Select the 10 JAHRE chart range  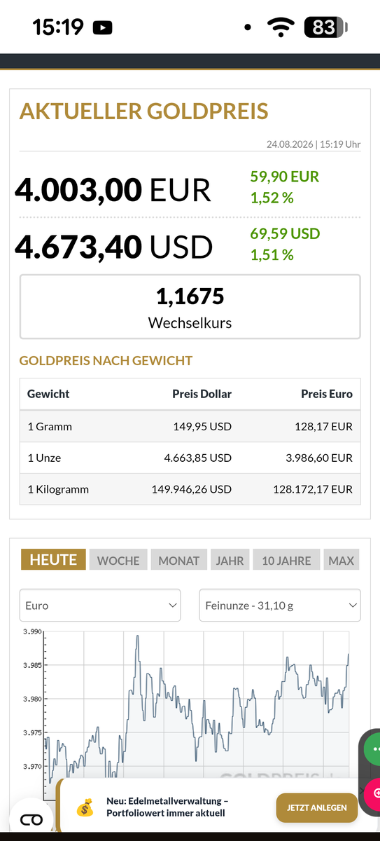287,560
